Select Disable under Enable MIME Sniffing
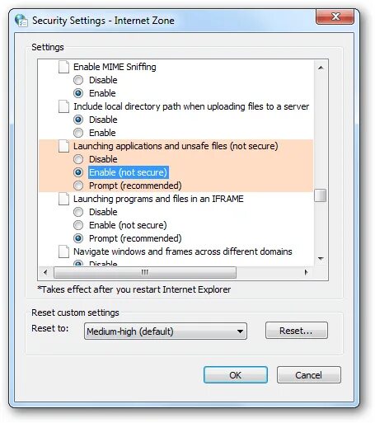The width and height of the screenshot is (375, 423). 78,80
